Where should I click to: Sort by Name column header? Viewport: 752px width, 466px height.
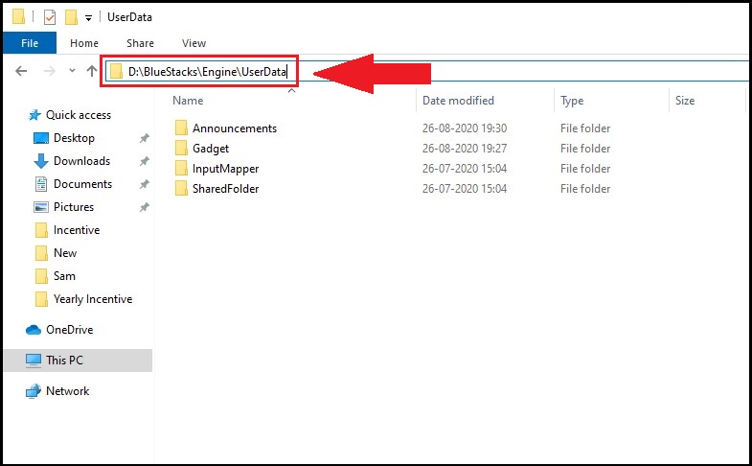(x=188, y=101)
